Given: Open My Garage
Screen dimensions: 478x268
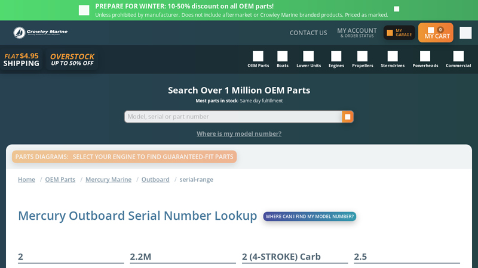Looking at the screenshot, I should [399, 33].
